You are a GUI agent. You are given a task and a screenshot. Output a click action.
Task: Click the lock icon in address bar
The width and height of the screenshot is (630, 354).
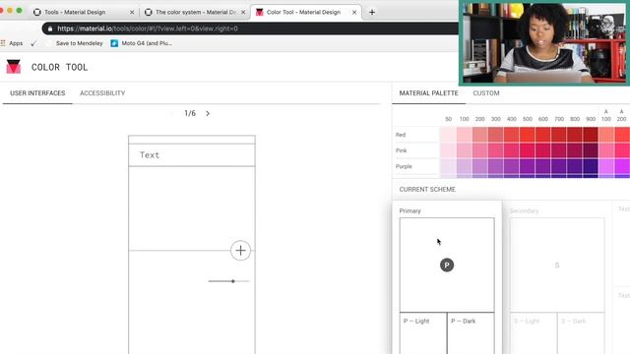(50, 29)
